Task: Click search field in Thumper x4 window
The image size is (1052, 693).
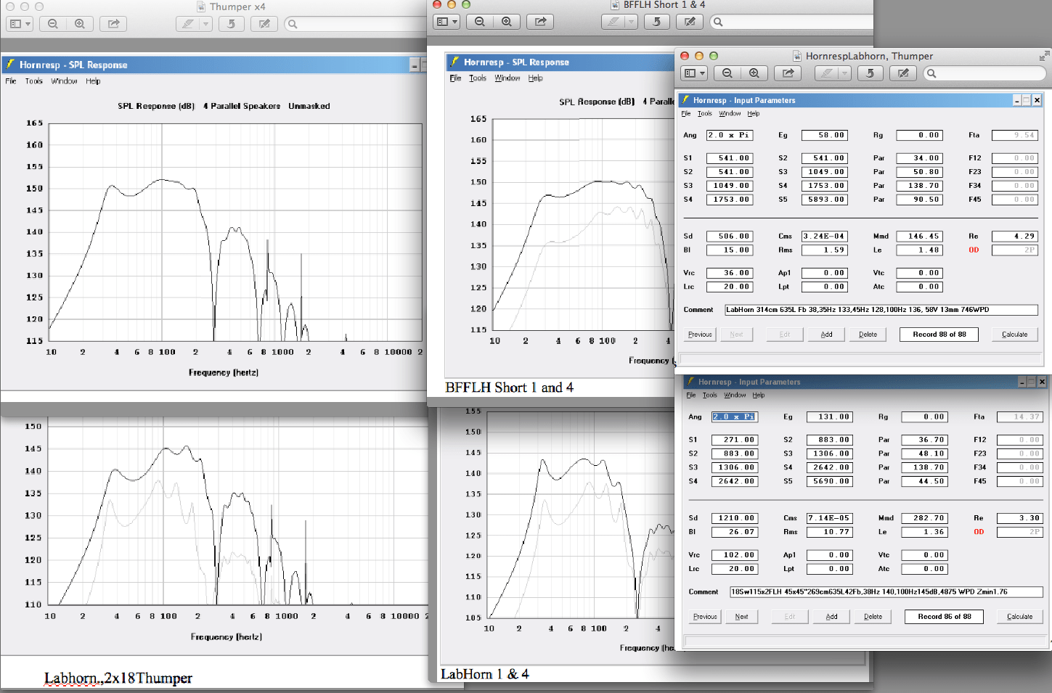Action: 356,24
